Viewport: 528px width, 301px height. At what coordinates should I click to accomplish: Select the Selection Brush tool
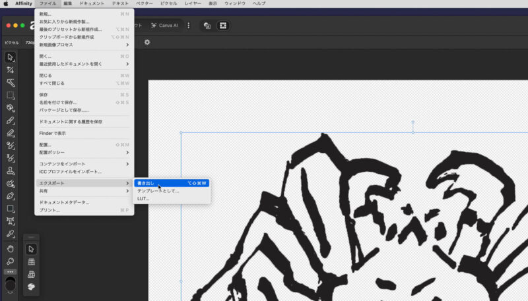coord(10,82)
